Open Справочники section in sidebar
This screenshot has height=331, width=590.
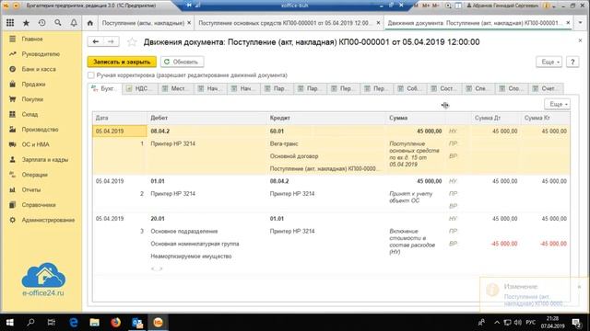tap(39, 205)
